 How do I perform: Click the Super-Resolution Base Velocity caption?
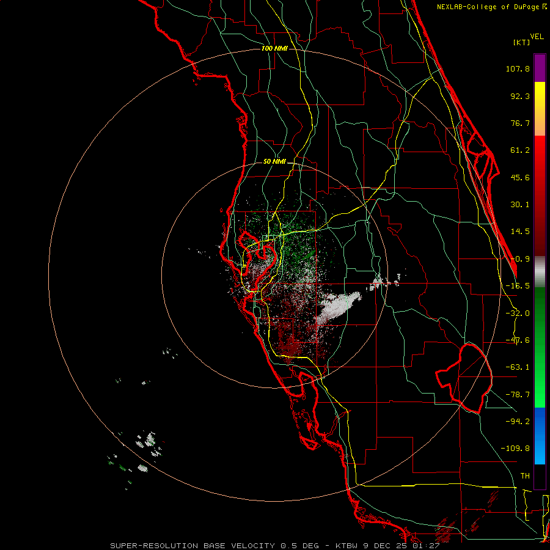click(x=274, y=546)
